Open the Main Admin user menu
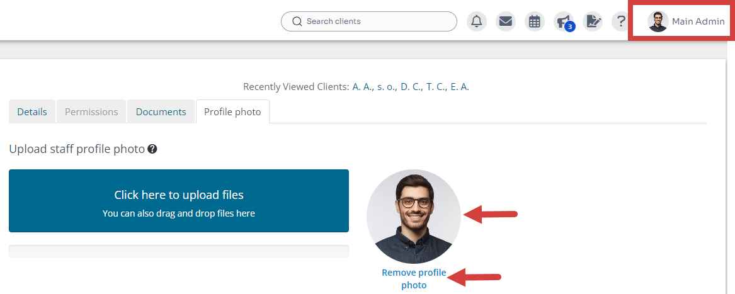The image size is (735, 294). (x=698, y=21)
